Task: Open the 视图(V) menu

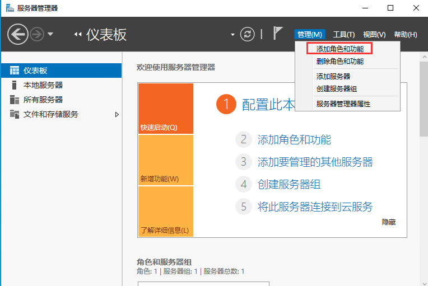Action: 374,35
